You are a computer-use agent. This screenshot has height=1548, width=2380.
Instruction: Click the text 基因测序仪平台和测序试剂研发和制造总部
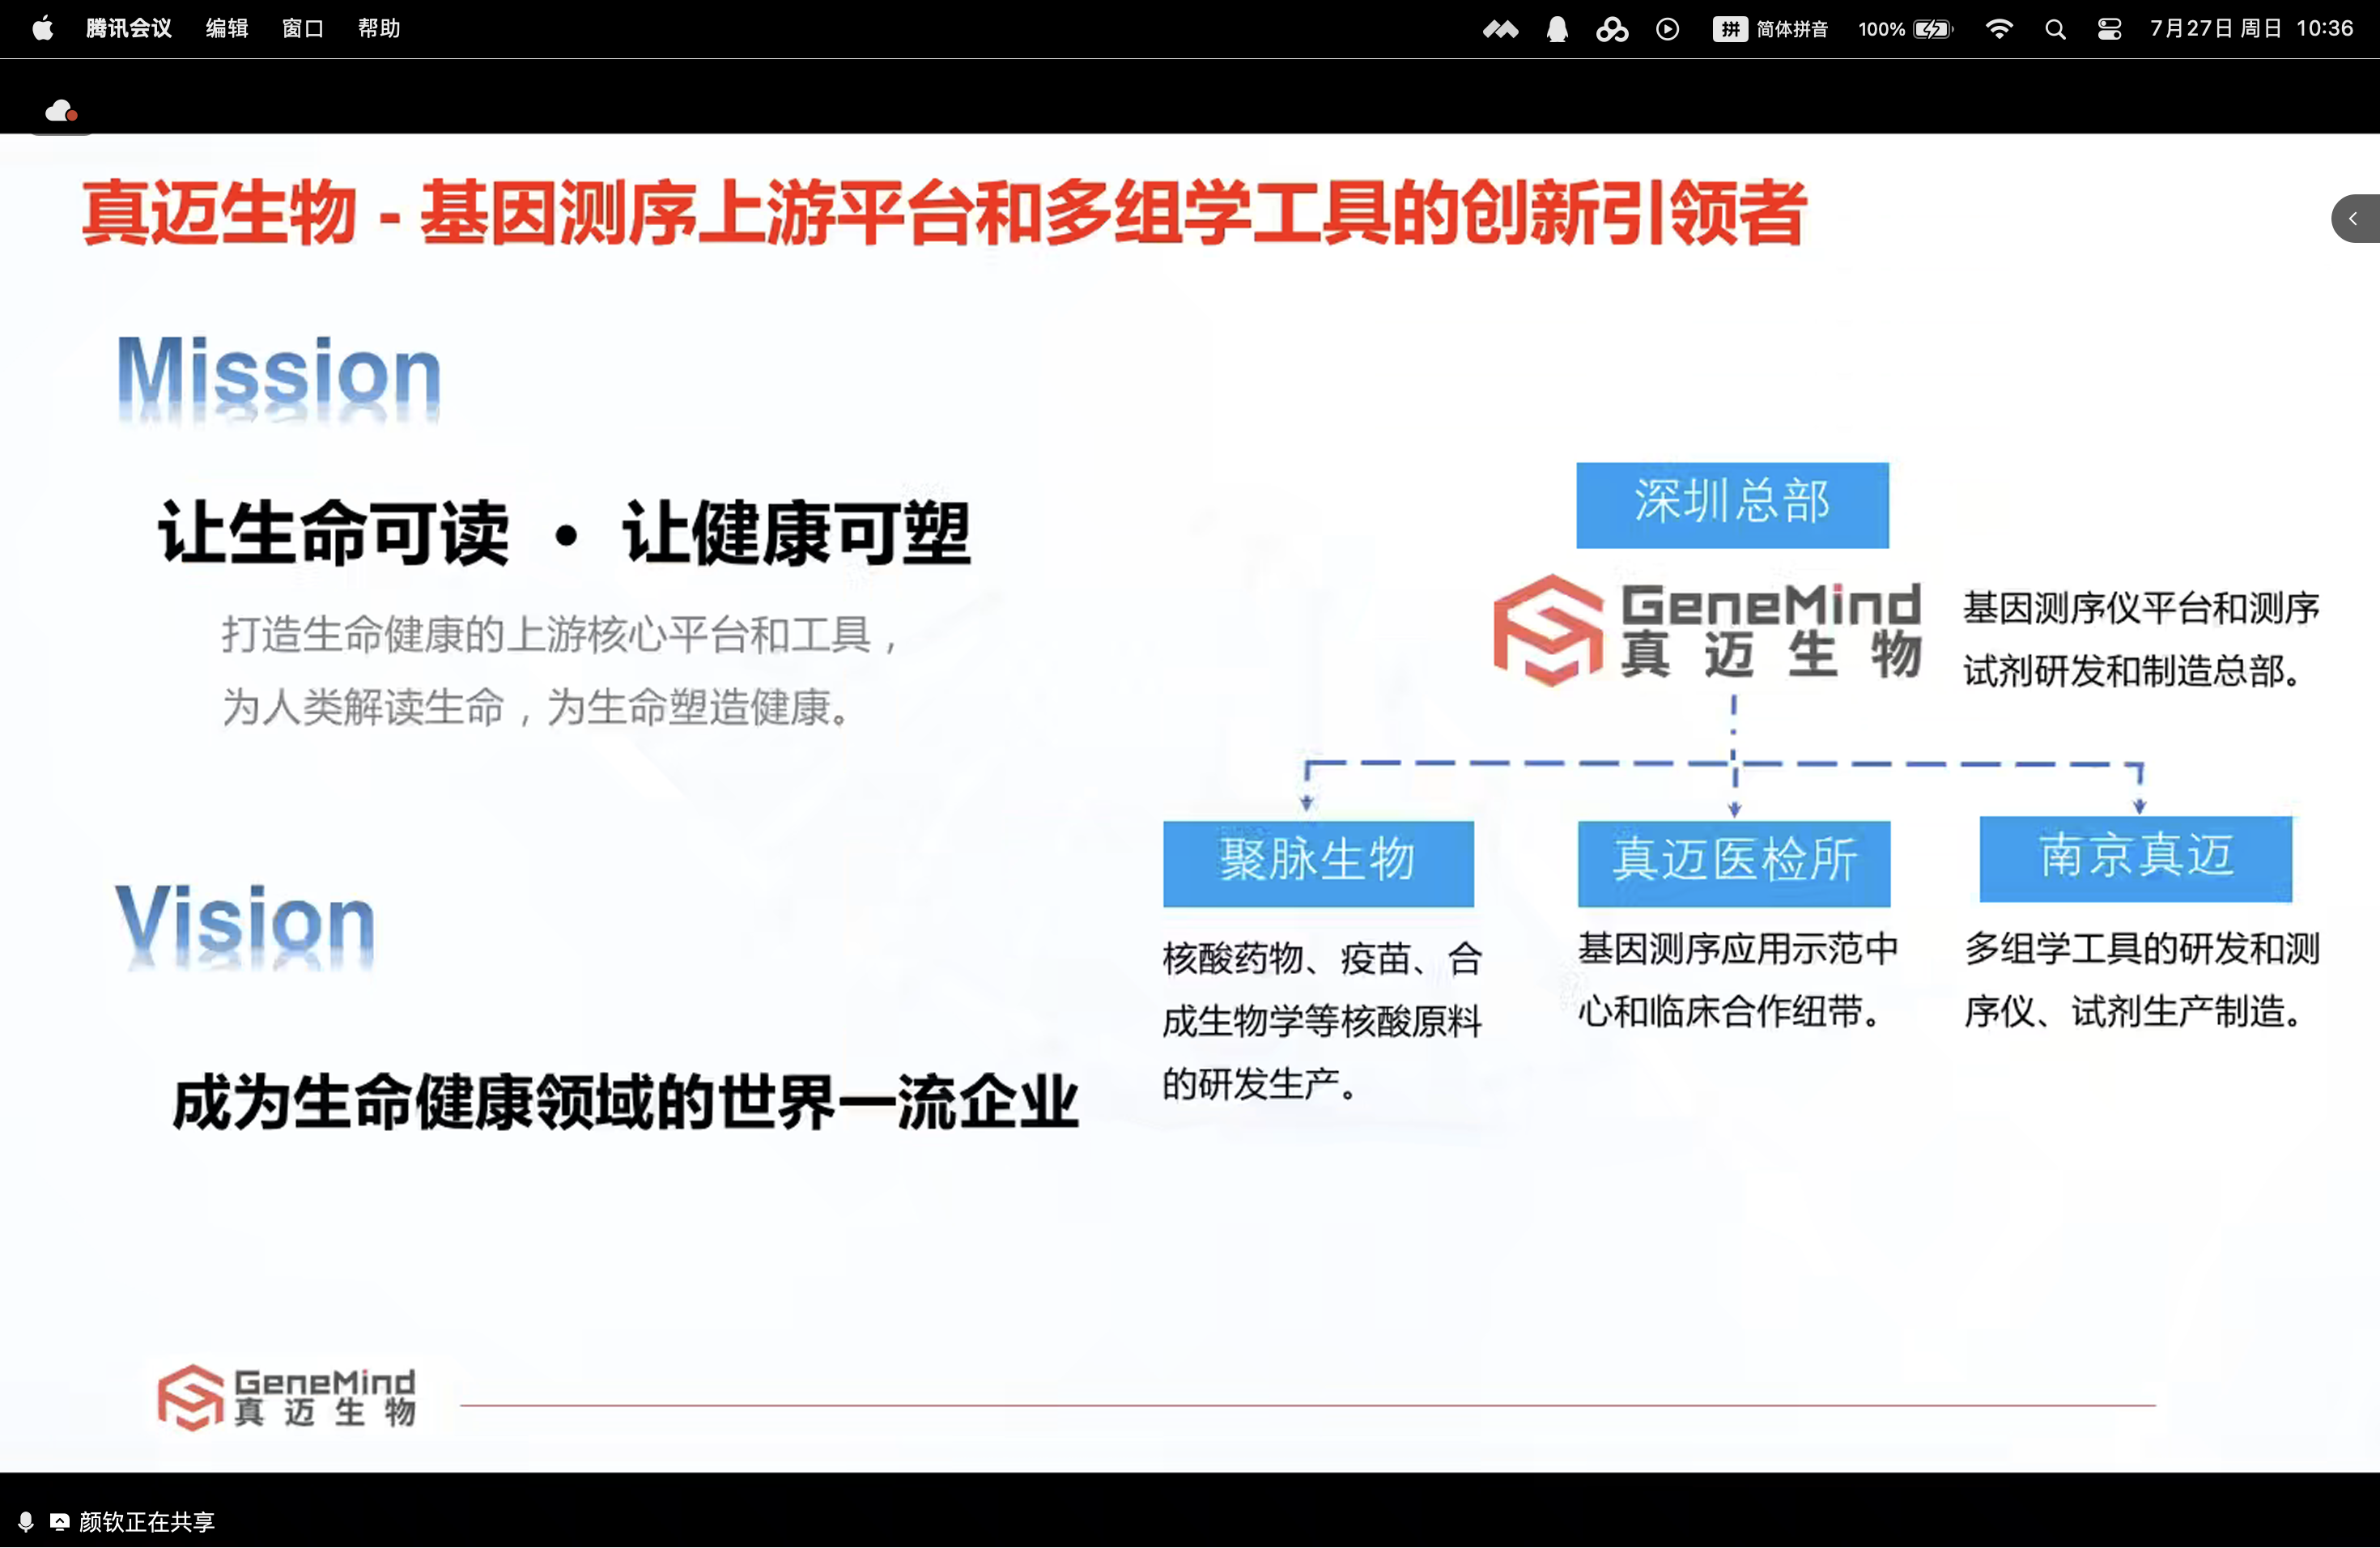coord(2141,639)
